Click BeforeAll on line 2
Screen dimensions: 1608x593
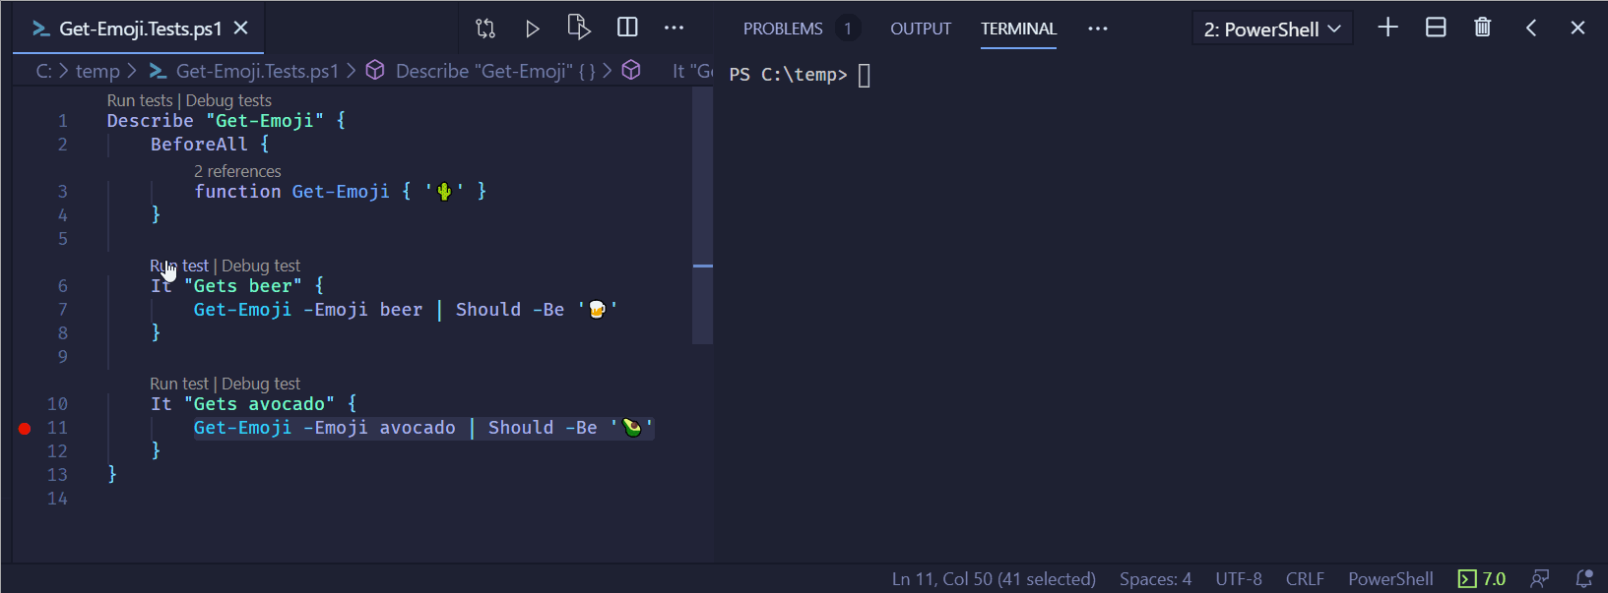click(199, 145)
